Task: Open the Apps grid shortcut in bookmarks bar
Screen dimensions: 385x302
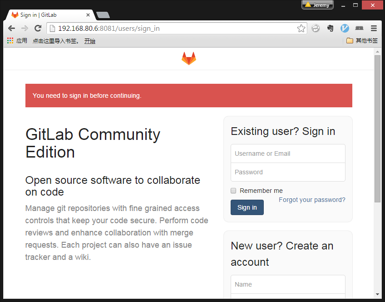Action: (17, 41)
